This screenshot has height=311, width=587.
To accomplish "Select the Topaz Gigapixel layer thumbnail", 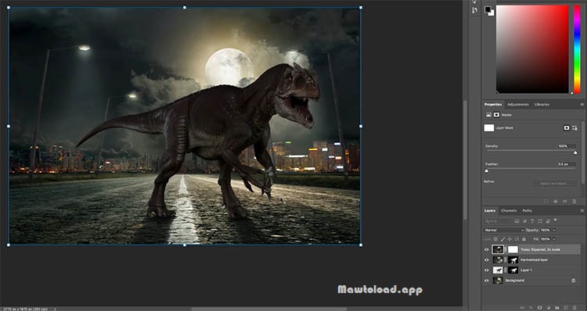I will [498, 249].
